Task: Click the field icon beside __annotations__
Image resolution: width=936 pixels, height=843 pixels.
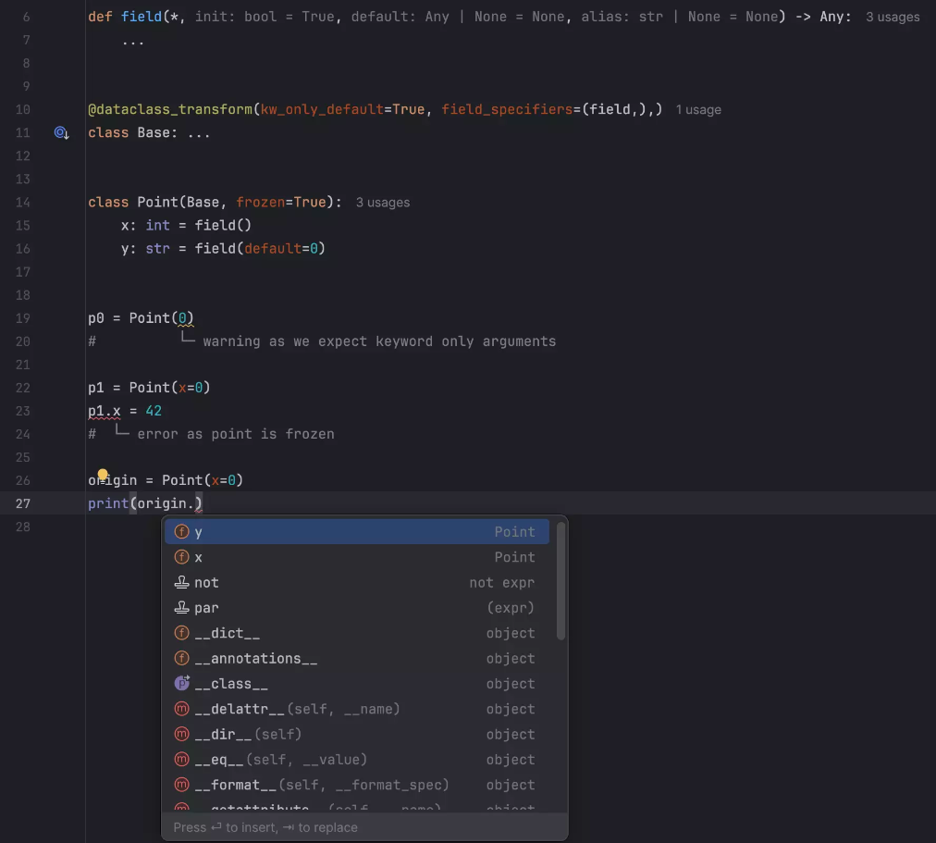Action: pyautogui.click(x=181, y=658)
